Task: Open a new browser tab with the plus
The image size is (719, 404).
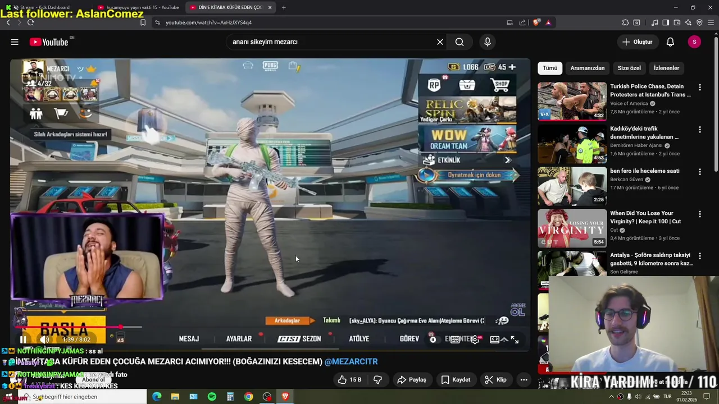Action: [284, 7]
